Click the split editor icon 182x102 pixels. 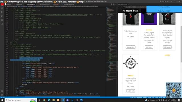point(114,4)
